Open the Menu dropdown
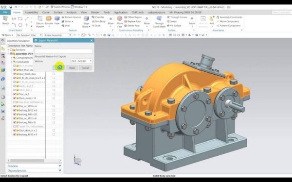The height and width of the screenshot is (182, 292). click(8, 35)
